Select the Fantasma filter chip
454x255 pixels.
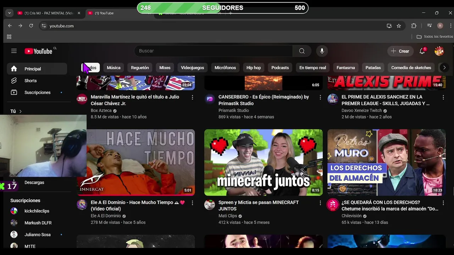click(x=346, y=68)
